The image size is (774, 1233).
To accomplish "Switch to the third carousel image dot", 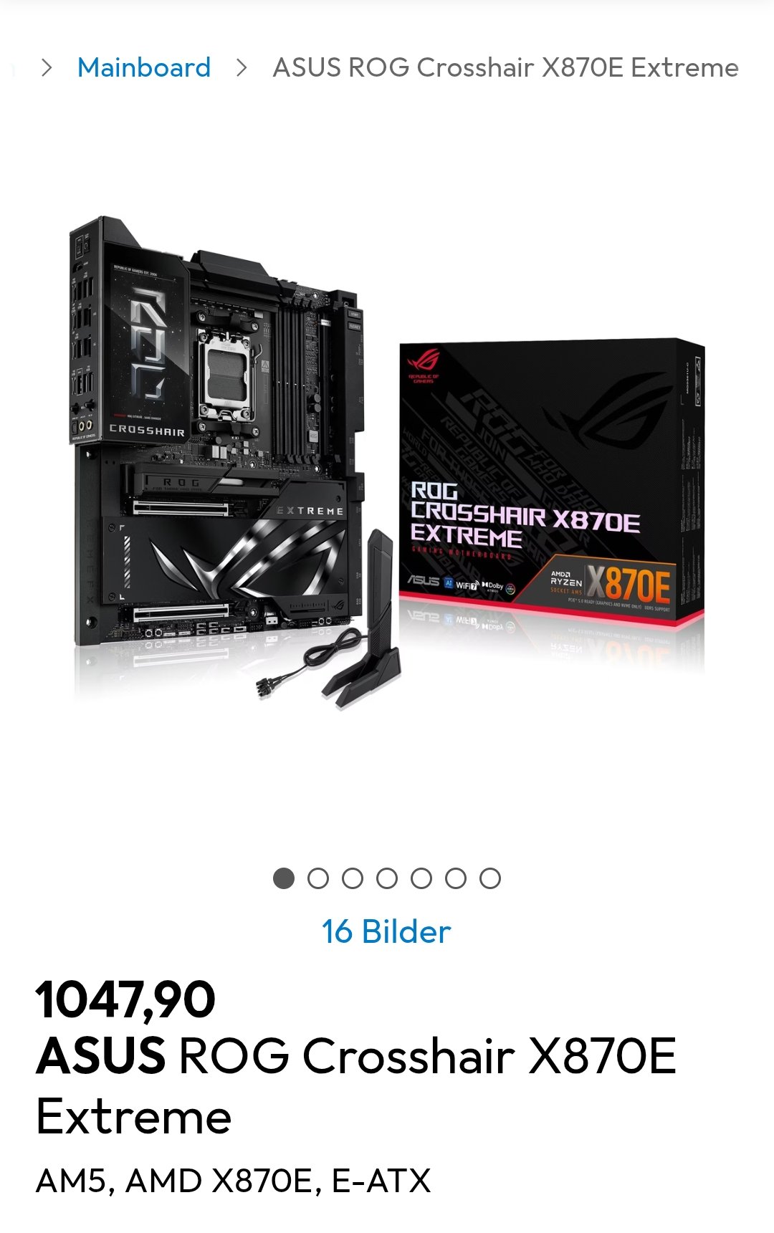I will coord(353,878).
